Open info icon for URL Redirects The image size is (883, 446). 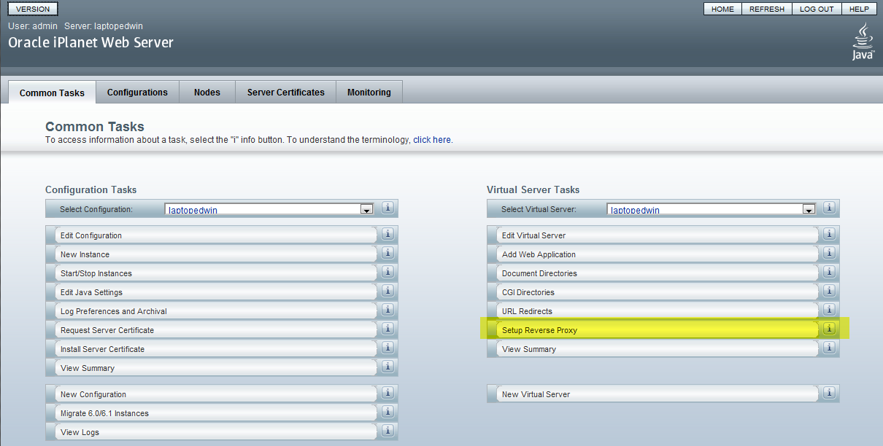pyautogui.click(x=829, y=310)
